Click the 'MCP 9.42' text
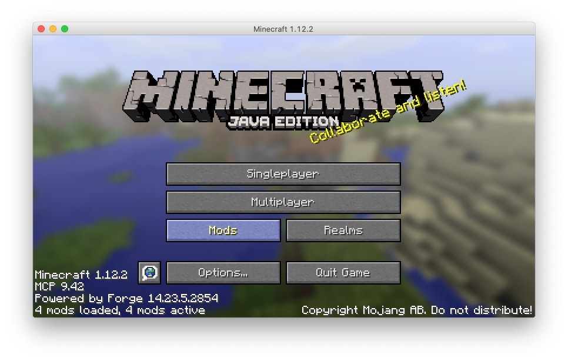Screen dimensions: 568x361 (x=59, y=286)
